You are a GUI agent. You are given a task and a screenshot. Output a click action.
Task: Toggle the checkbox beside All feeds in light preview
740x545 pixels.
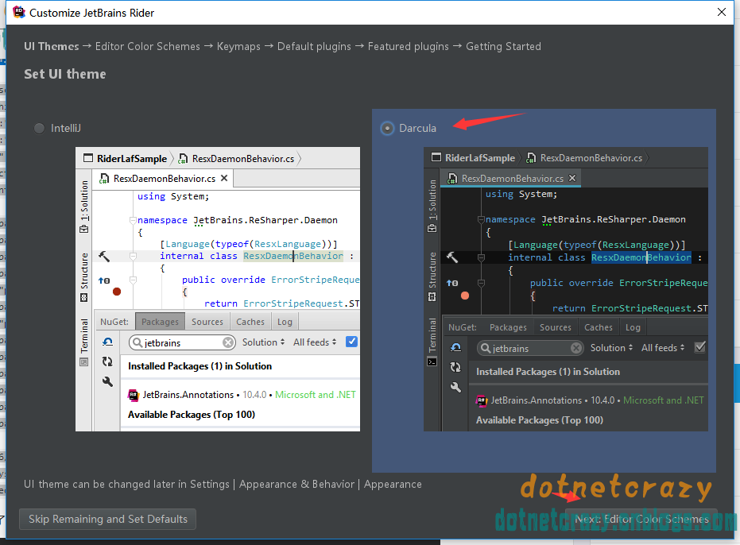[351, 342]
